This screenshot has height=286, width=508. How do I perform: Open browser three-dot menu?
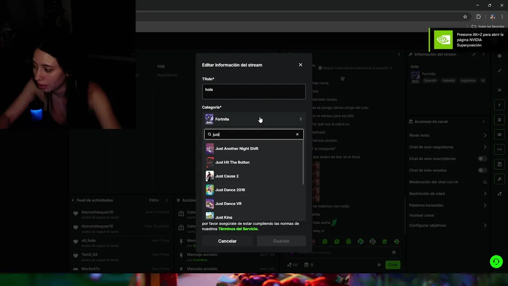502,17
